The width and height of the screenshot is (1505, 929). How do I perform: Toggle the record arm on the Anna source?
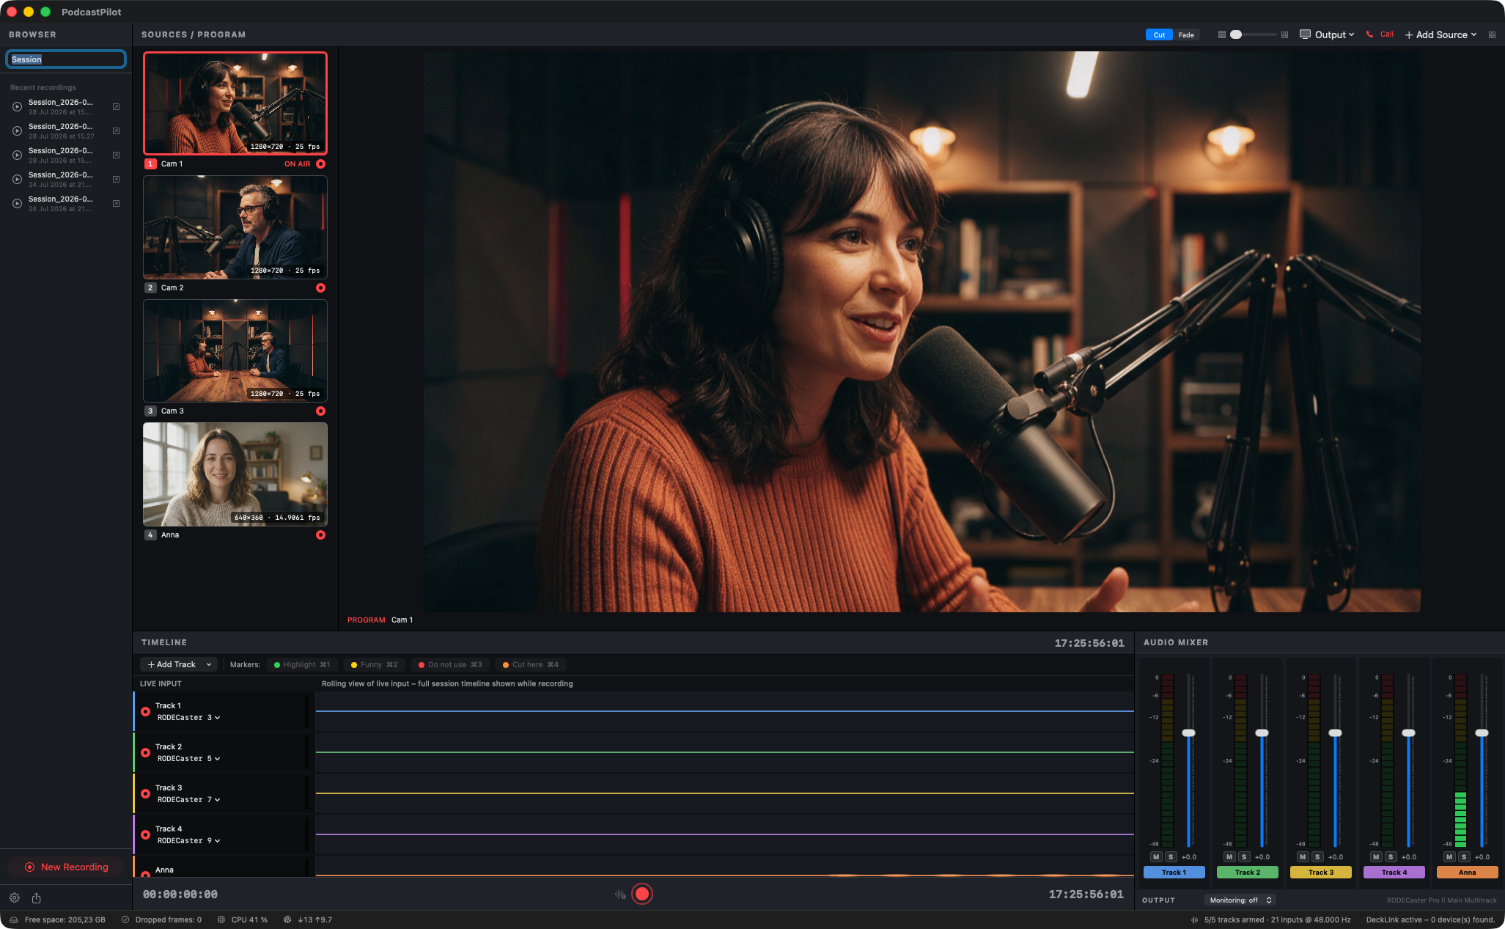pos(320,535)
